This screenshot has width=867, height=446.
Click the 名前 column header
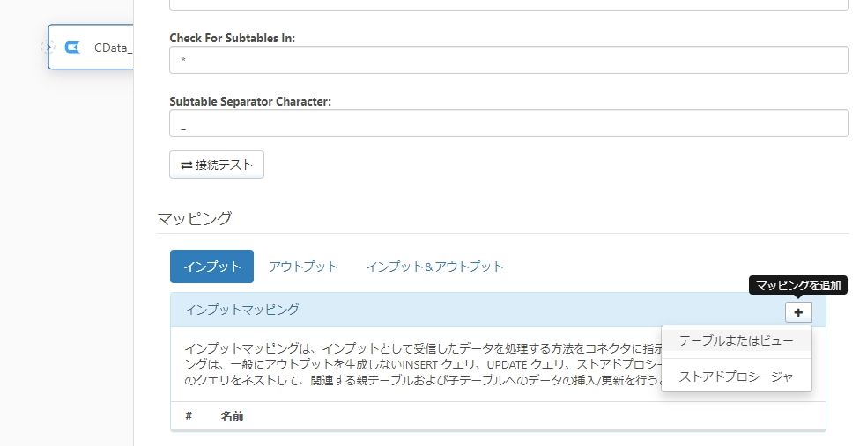click(233, 416)
